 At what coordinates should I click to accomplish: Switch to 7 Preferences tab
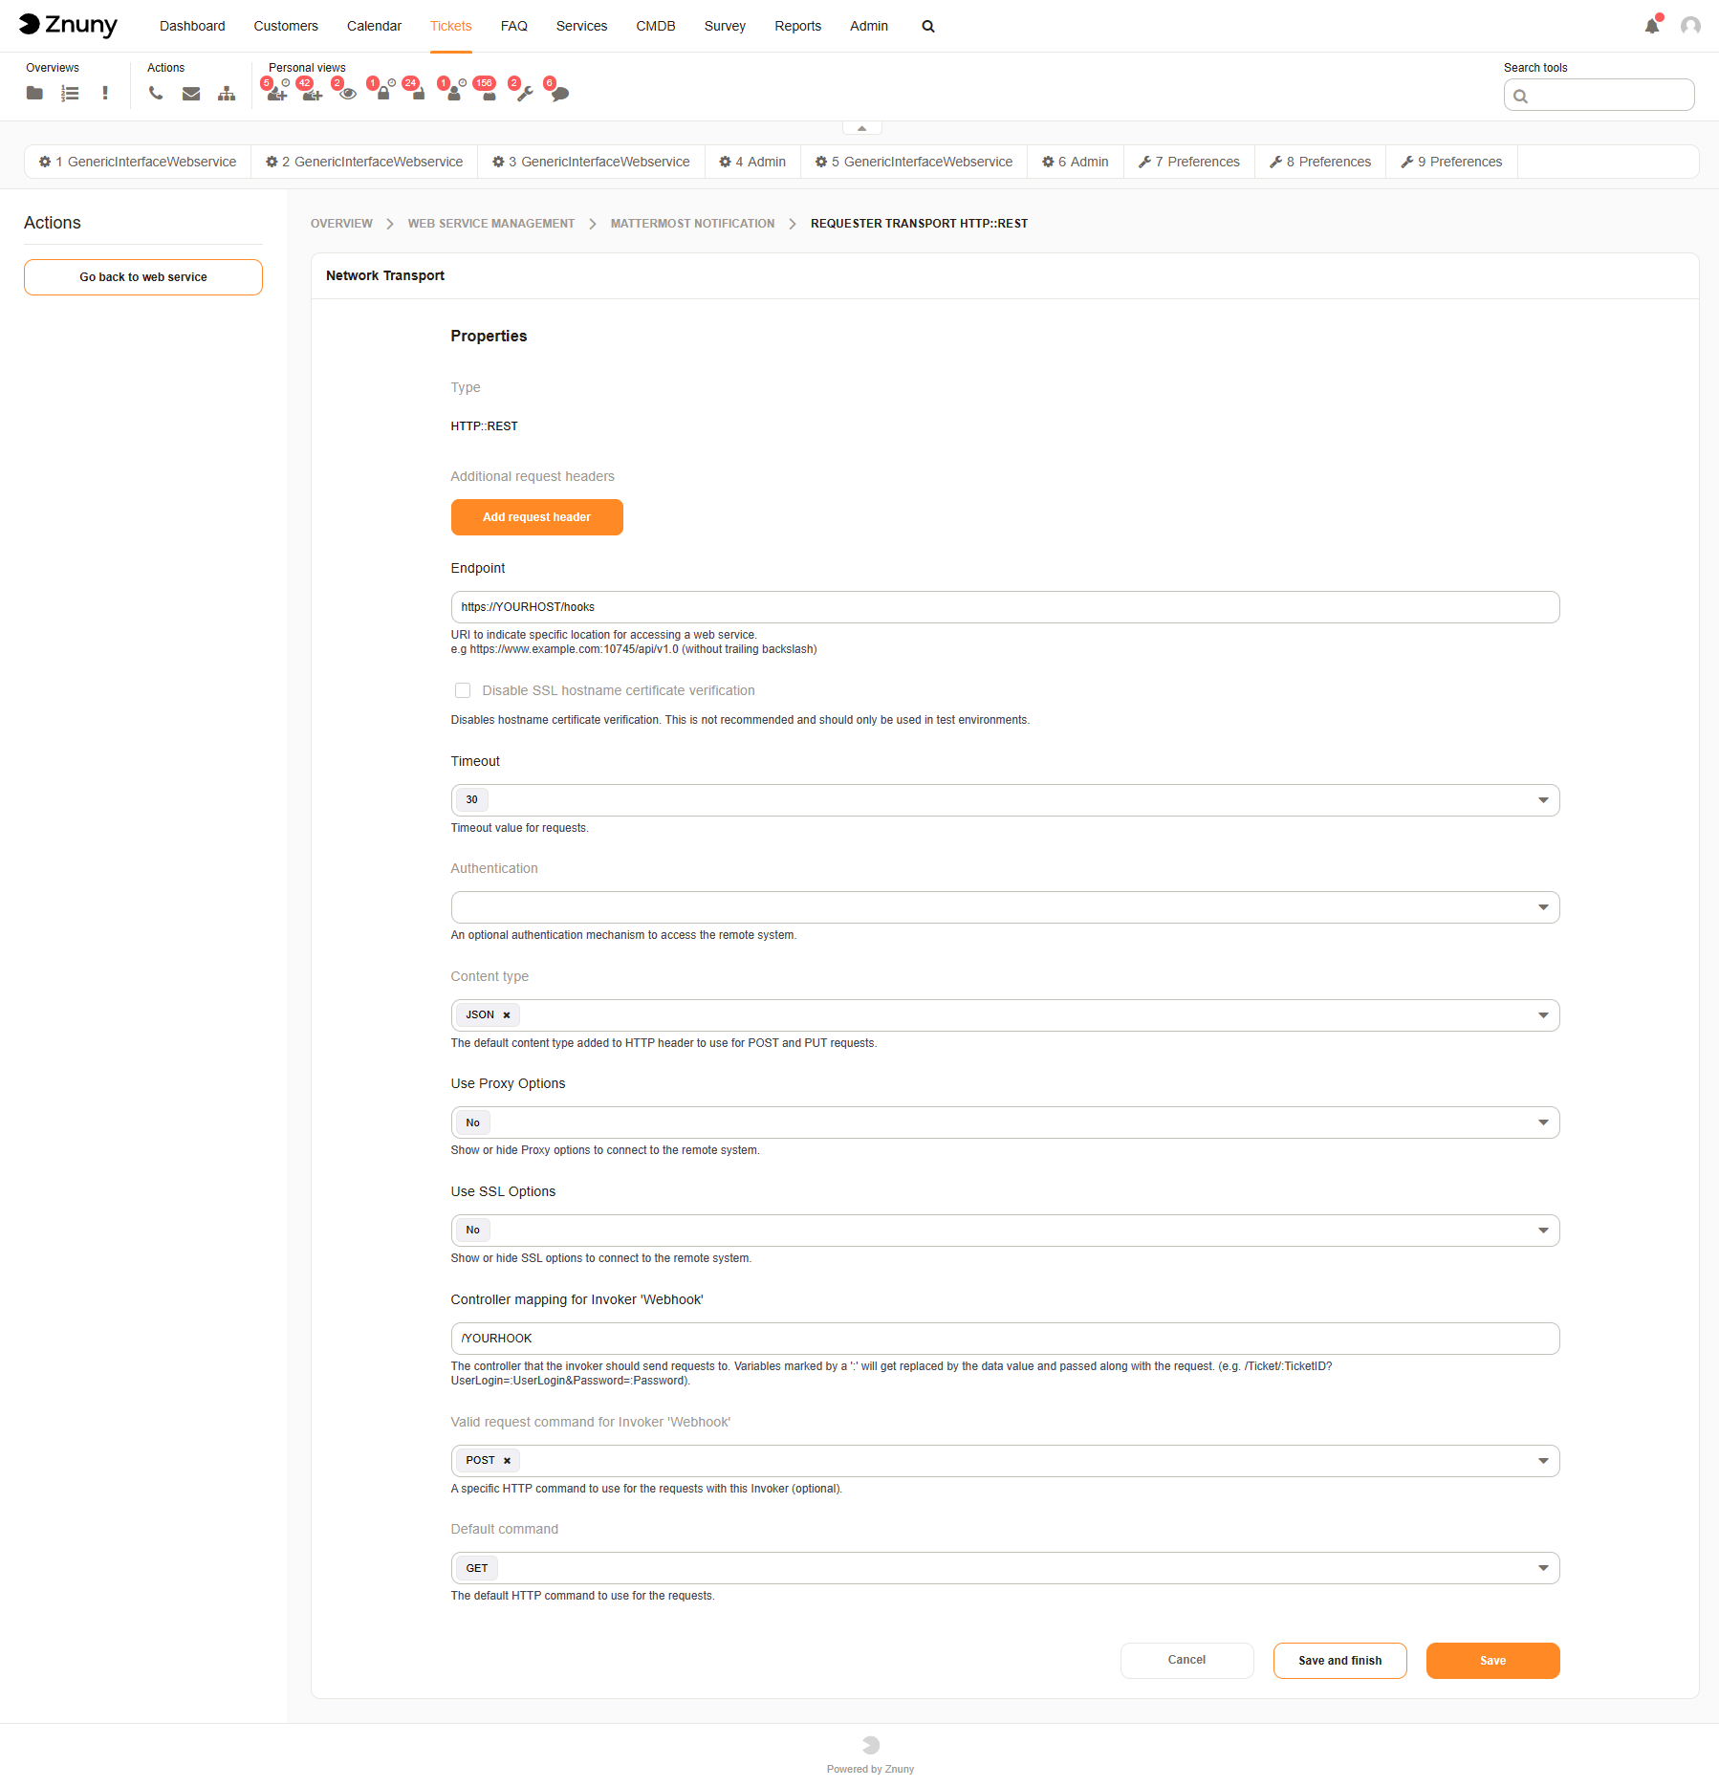coord(1188,162)
